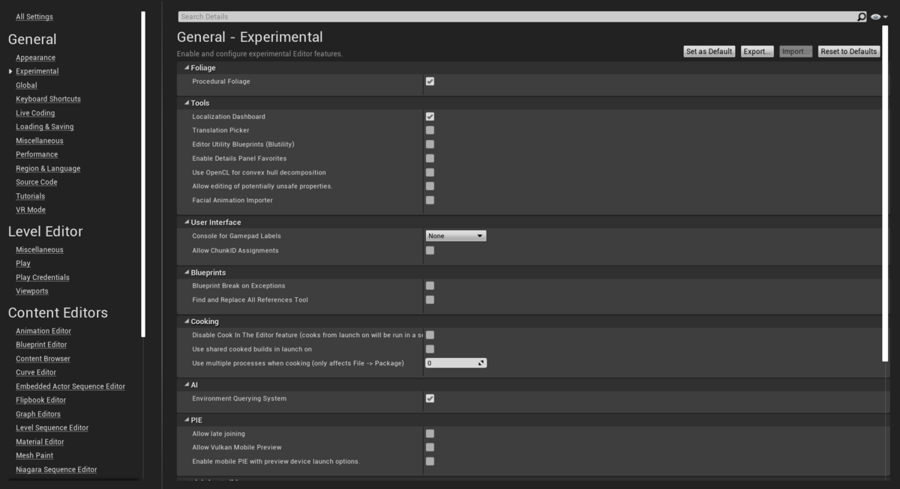Go to Blueprint Editor settings

click(41, 344)
